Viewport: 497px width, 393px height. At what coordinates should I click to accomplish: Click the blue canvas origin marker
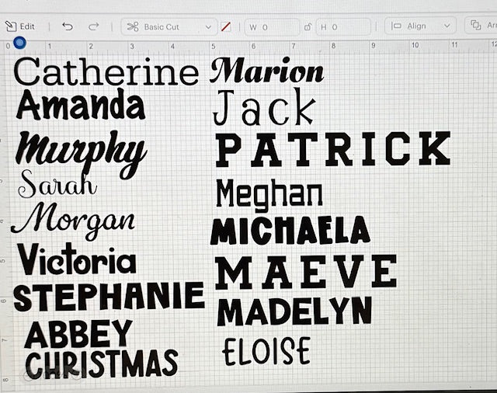pos(19,43)
